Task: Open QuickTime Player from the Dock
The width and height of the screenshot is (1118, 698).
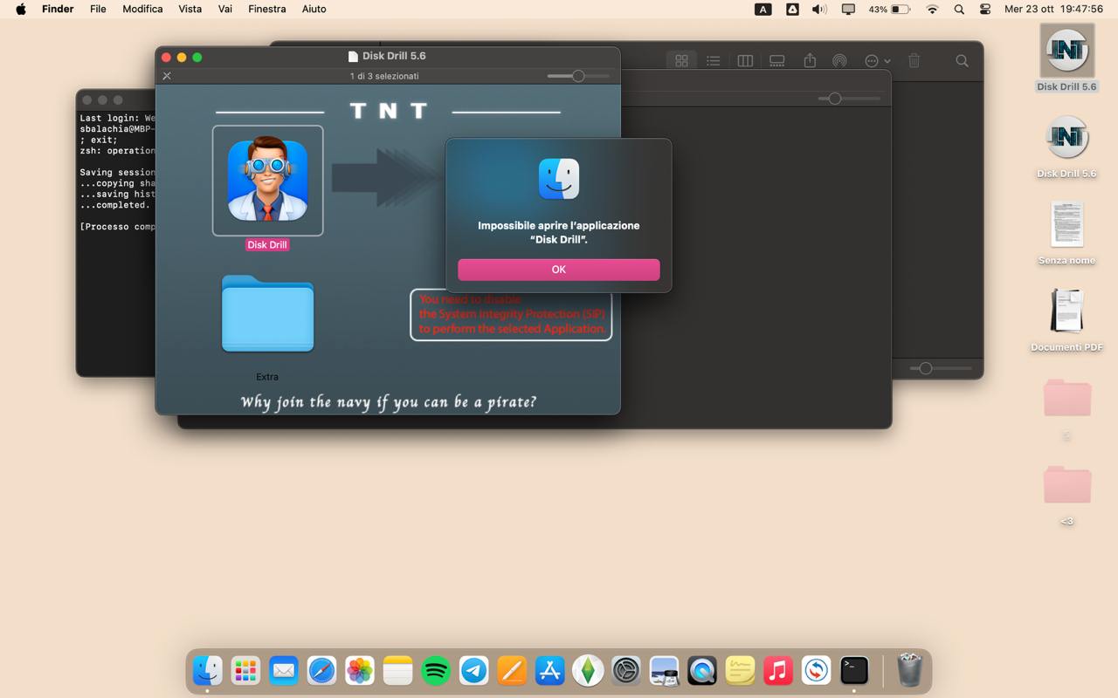Action: (702, 670)
